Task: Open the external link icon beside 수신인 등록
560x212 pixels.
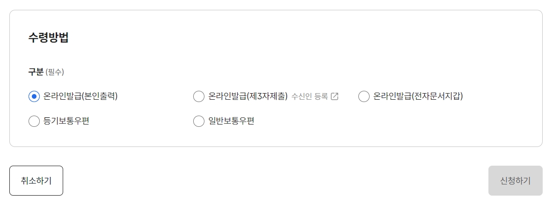Action: click(x=335, y=96)
